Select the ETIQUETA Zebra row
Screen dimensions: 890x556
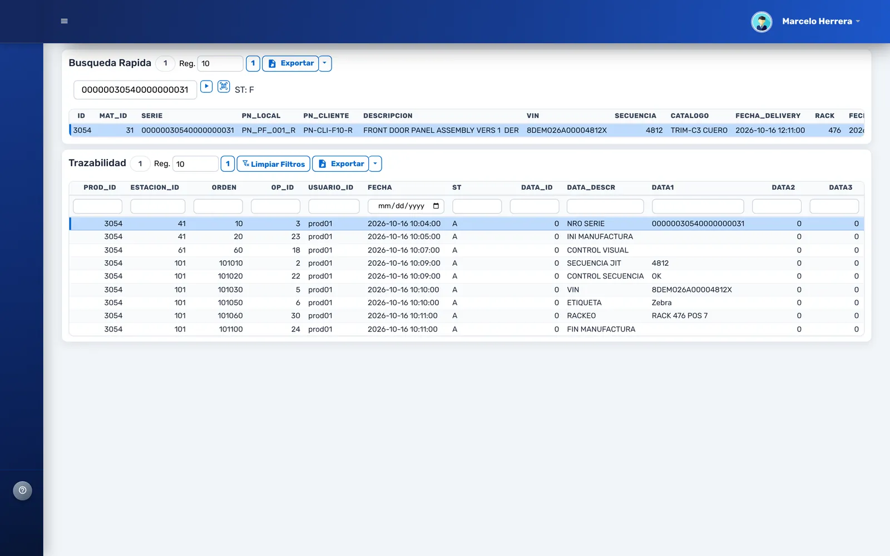point(467,302)
